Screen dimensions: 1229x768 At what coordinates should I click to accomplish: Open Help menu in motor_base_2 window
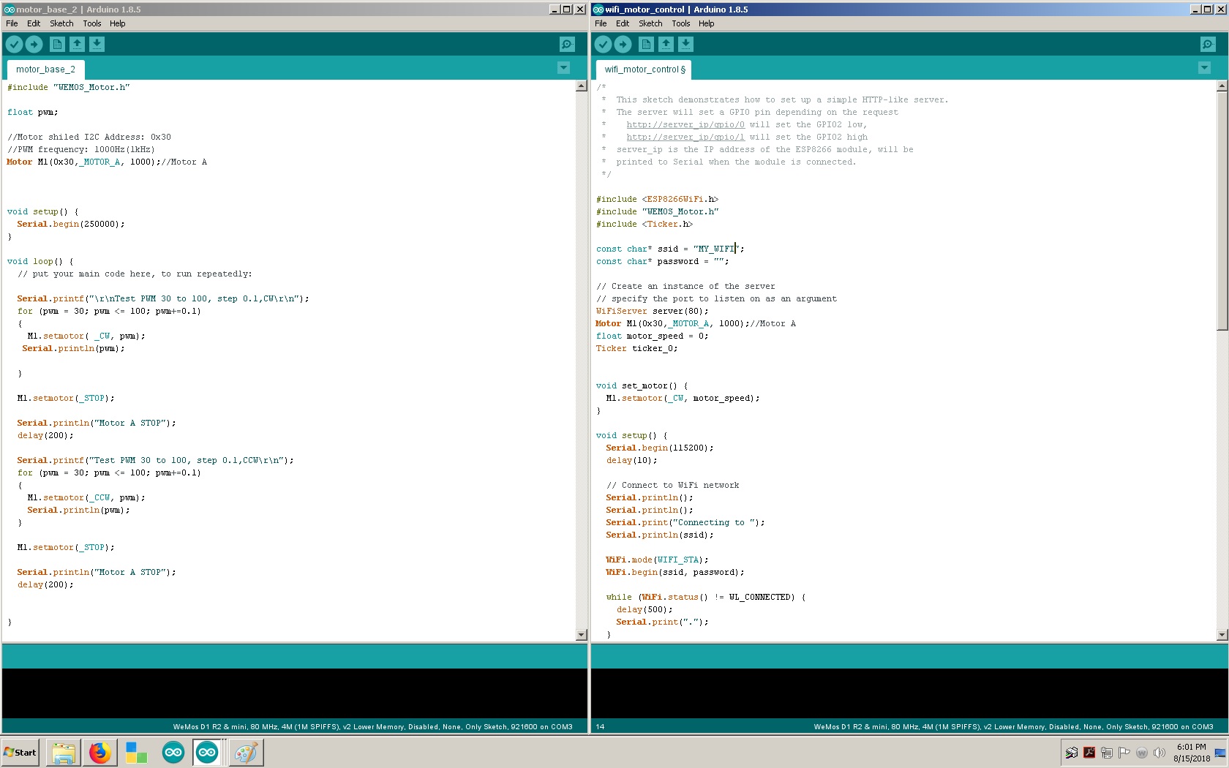(x=118, y=23)
